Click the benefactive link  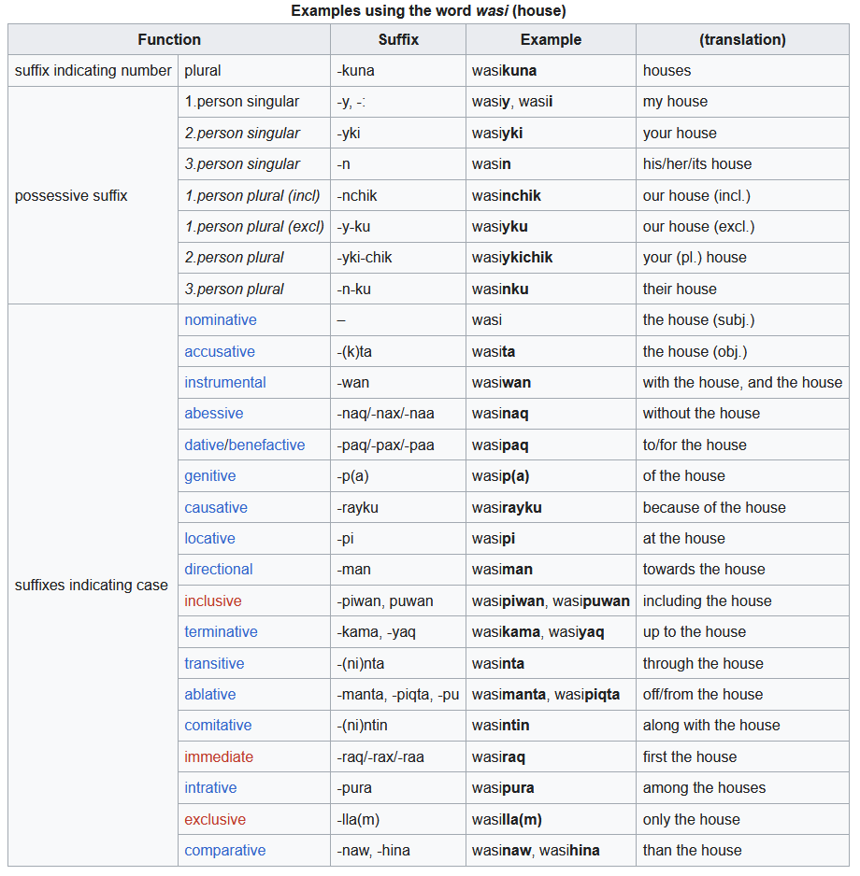click(x=266, y=445)
